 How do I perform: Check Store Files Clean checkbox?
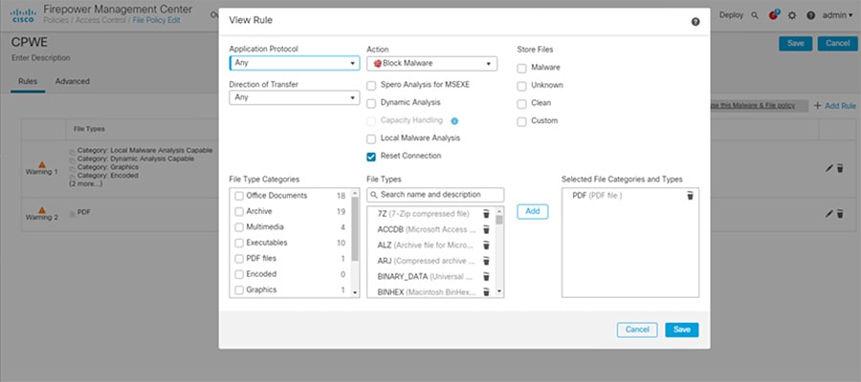[521, 103]
